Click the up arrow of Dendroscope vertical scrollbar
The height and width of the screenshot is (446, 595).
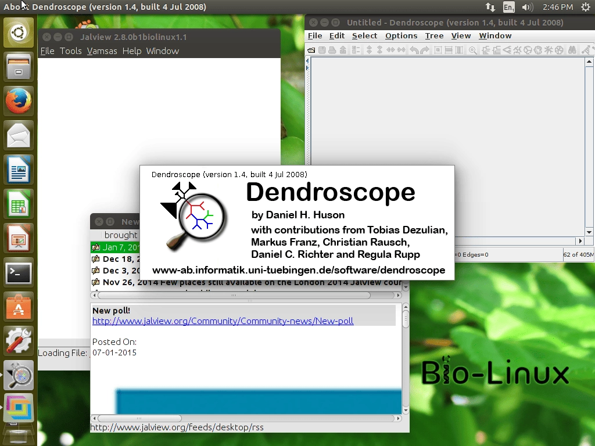[589, 62]
